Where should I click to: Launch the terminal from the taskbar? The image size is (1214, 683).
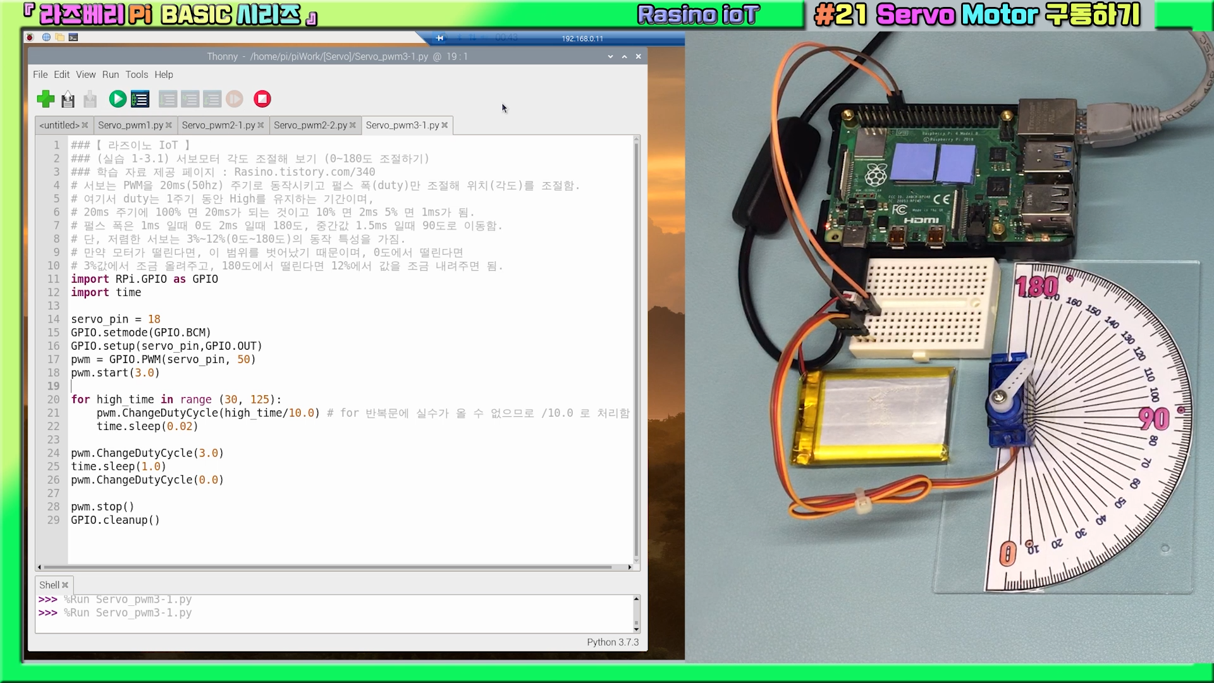click(73, 37)
